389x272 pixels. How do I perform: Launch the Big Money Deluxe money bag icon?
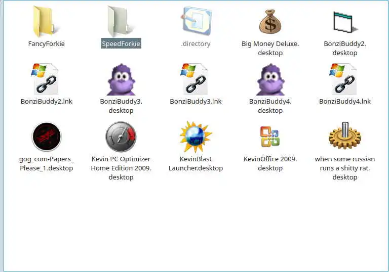[270, 22]
